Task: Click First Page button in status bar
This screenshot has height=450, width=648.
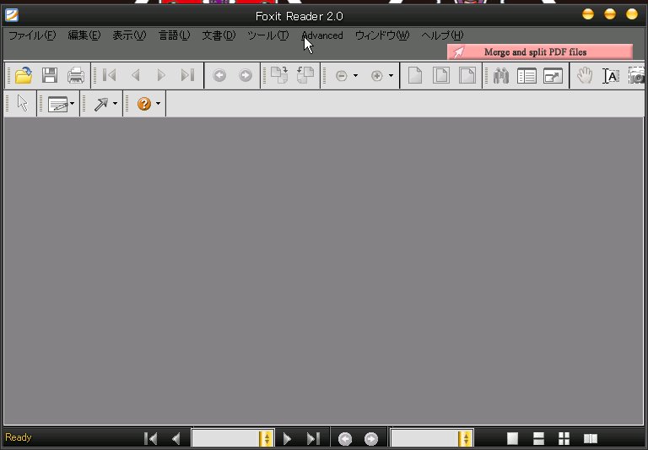Action: (x=150, y=439)
